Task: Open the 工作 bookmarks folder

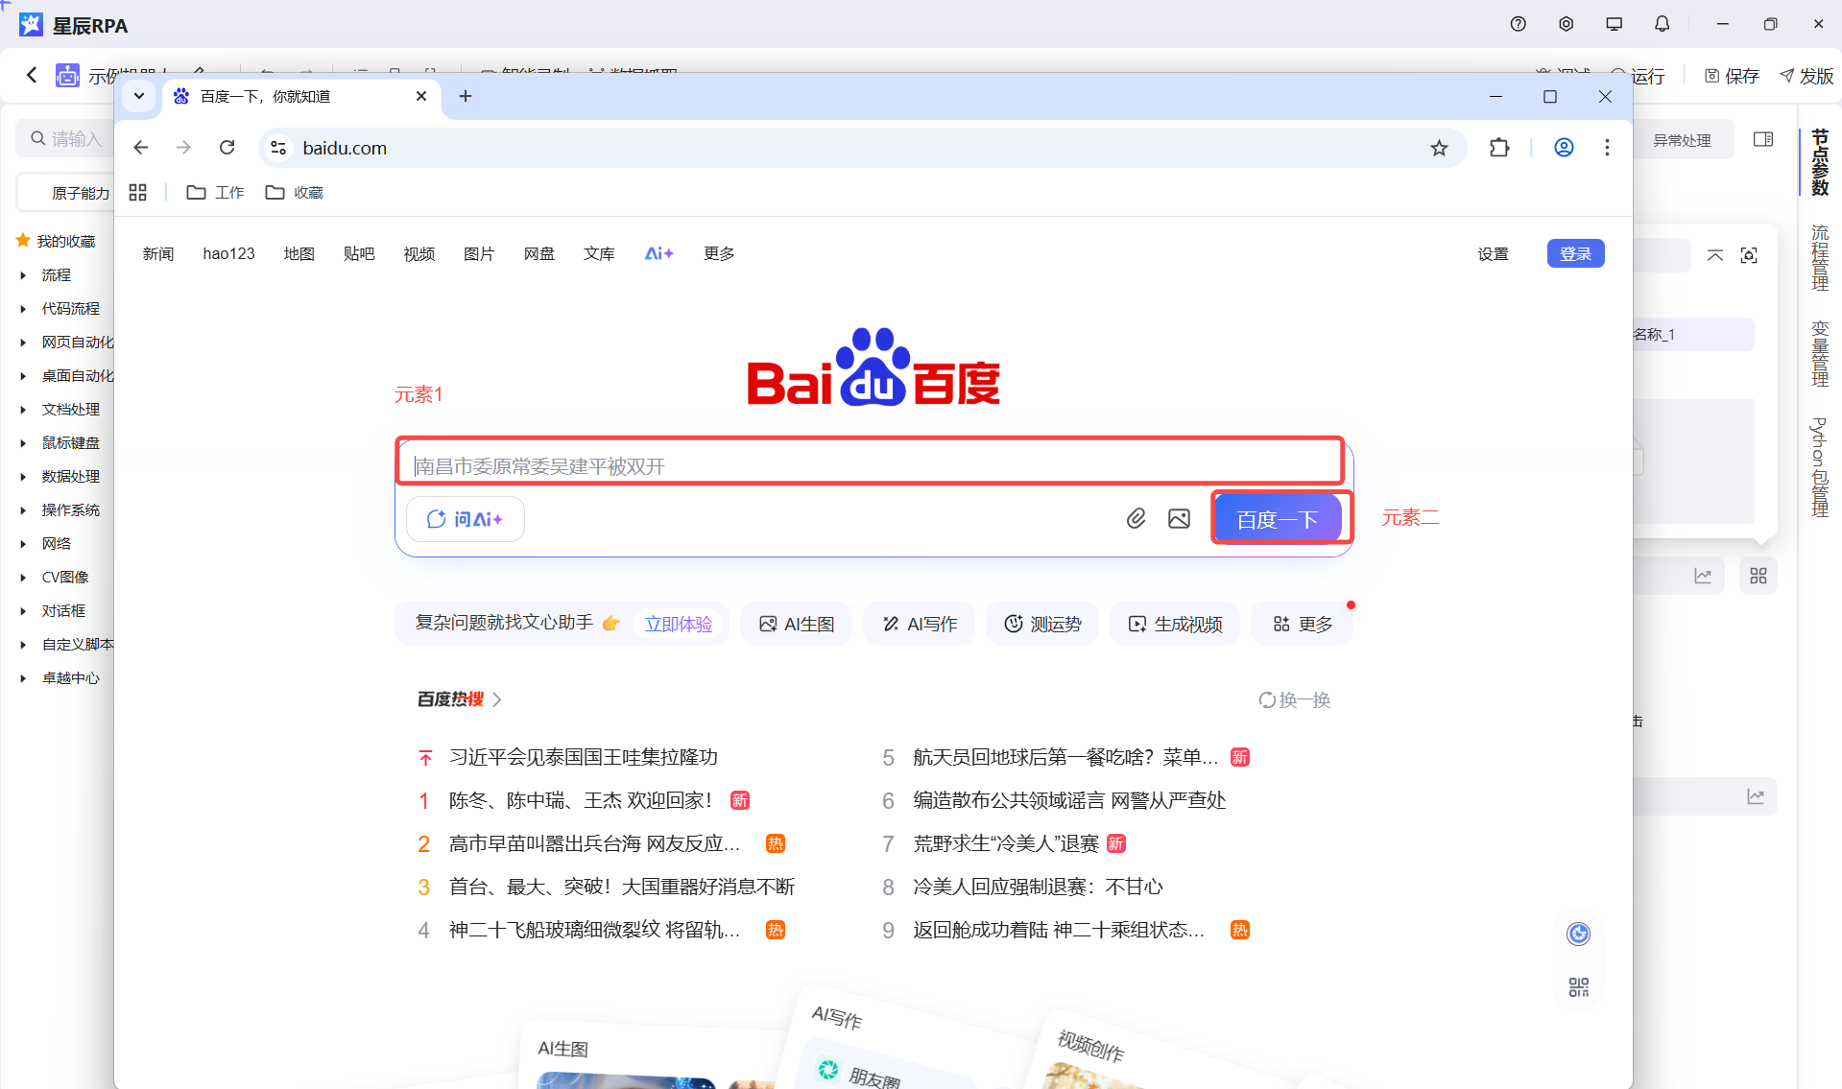Action: click(216, 193)
